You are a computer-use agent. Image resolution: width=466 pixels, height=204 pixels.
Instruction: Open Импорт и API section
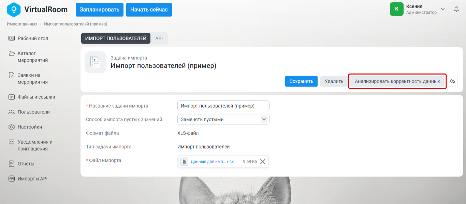28,179
